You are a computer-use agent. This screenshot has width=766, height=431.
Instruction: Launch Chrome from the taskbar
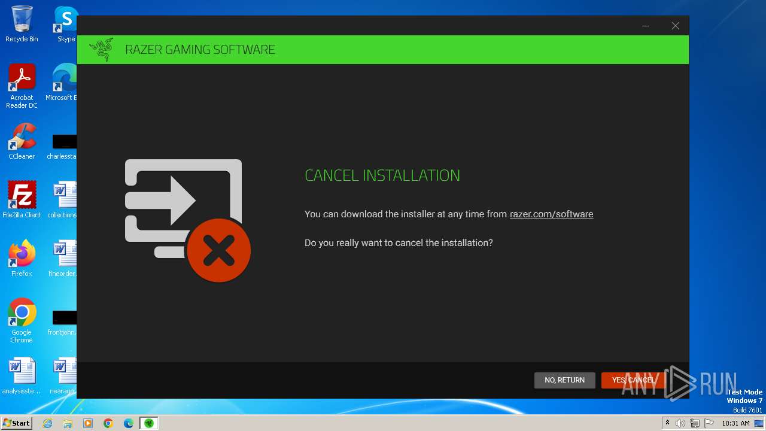[108, 423]
